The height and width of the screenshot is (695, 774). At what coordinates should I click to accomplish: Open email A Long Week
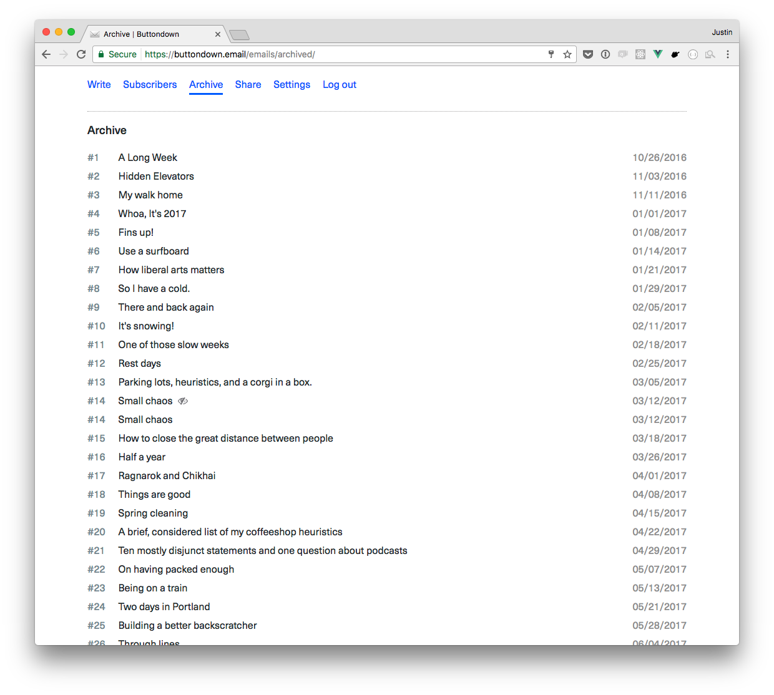(148, 157)
